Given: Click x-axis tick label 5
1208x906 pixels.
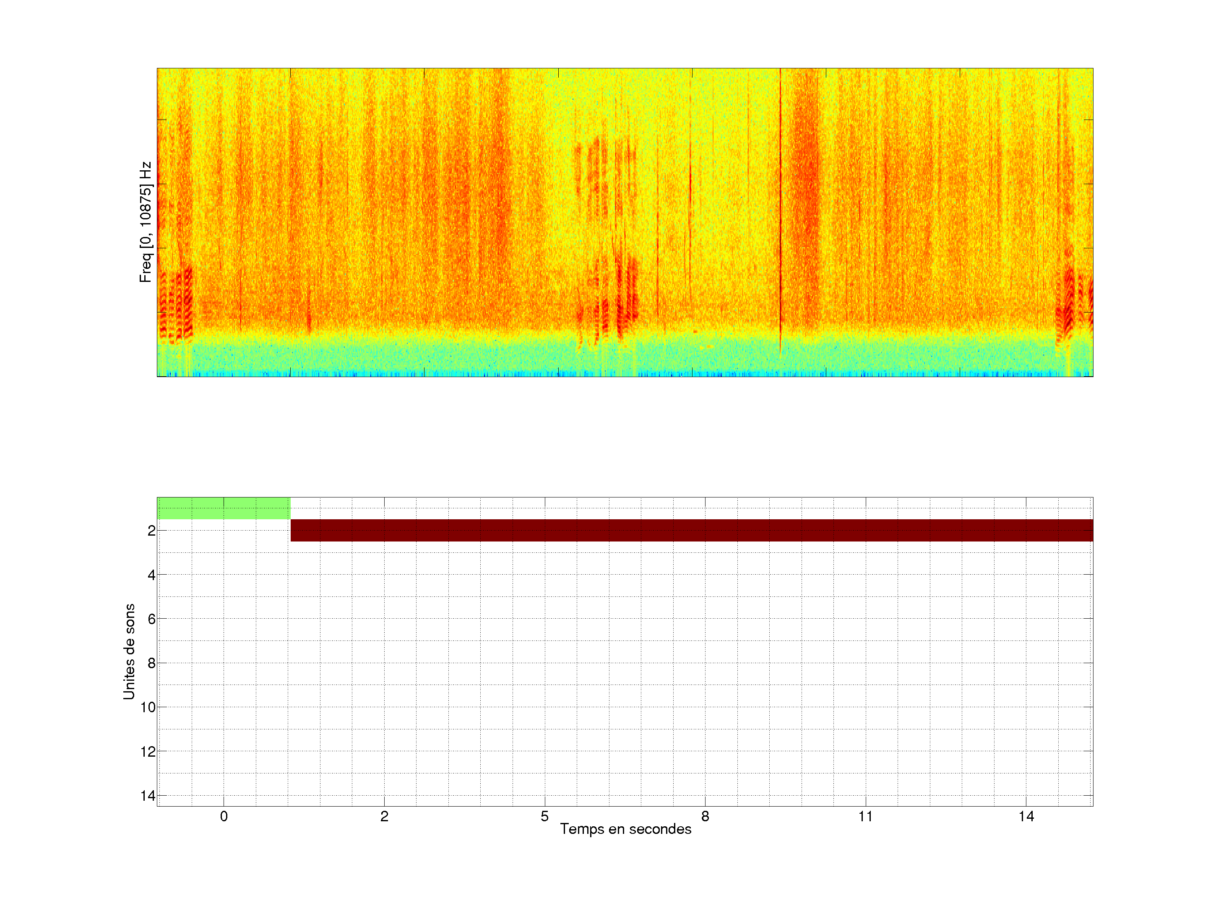Looking at the screenshot, I should [544, 816].
